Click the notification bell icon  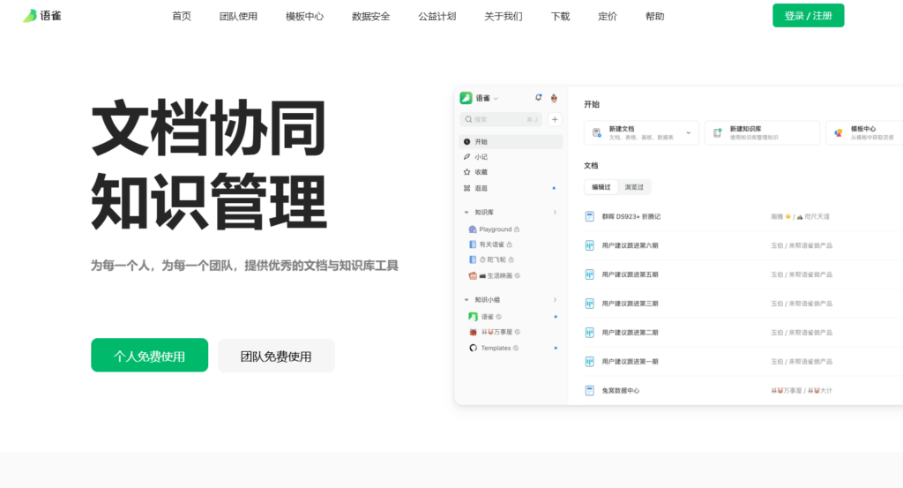click(x=538, y=98)
